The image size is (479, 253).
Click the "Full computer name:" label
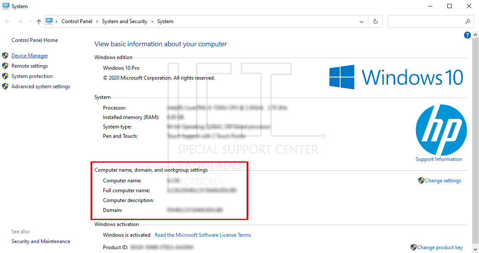click(126, 190)
